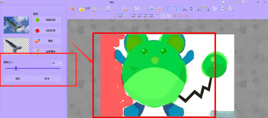This screenshot has width=268, height=118.
Task: Select the speech-bubble lasso selection tool
Action: coord(107,16)
